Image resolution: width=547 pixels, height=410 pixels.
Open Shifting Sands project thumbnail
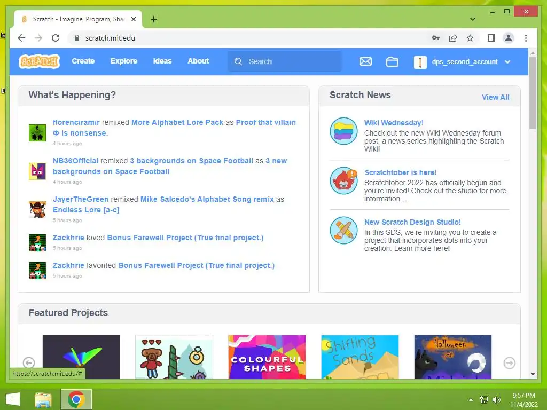point(360,357)
